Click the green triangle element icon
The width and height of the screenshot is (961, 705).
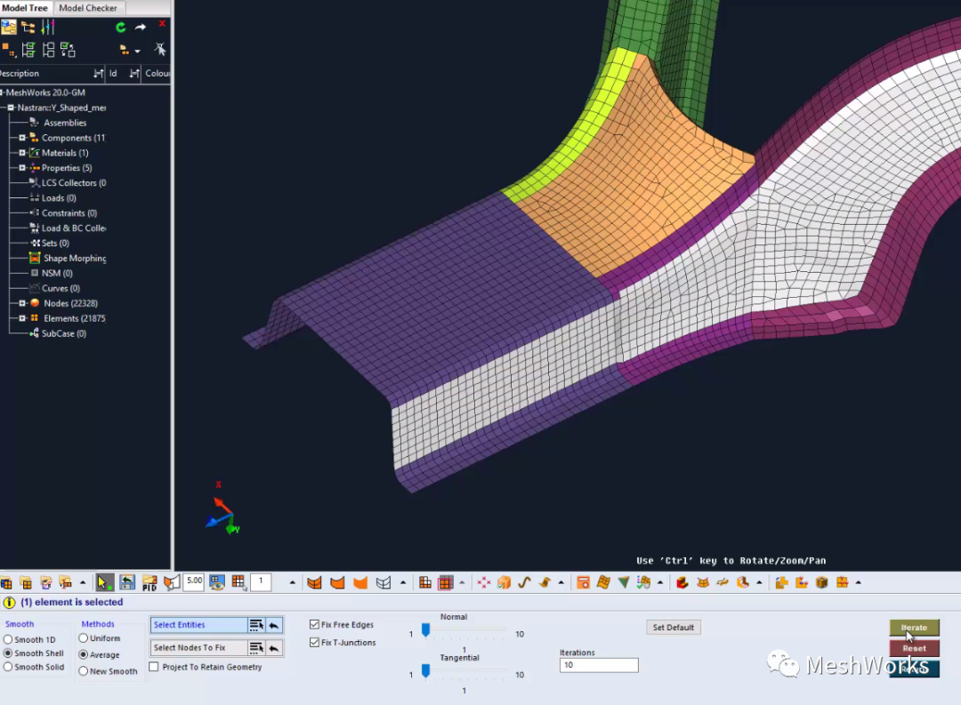(x=623, y=582)
